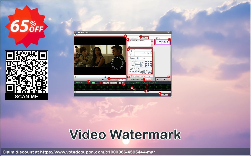Click the SCAN ME QR code
251x156 pixels.
click(27, 75)
